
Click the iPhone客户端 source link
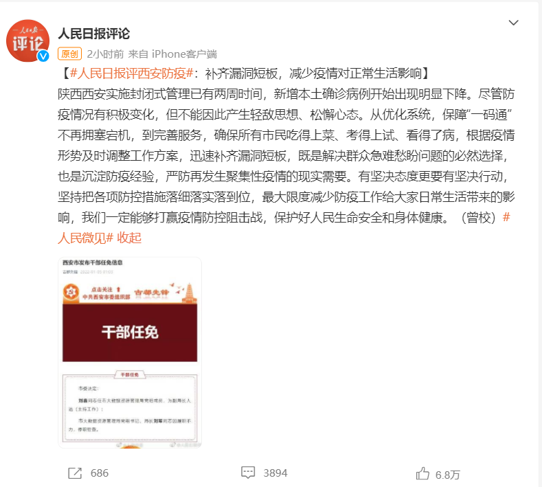click(x=184, y=54)
